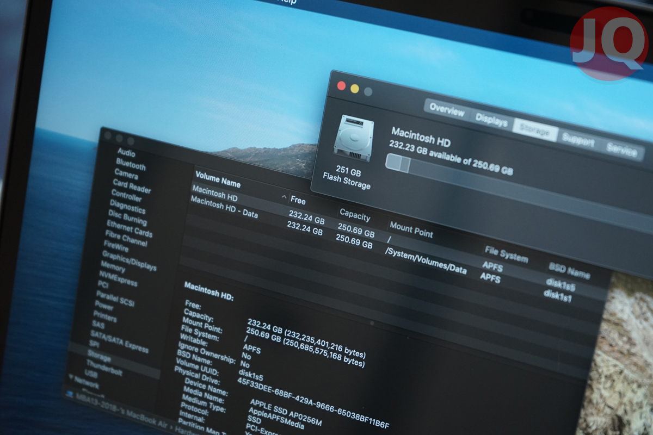Click the APPLE SSD AP0256M device name
Viewport: 653px width, 435px height.
point(286,413)
